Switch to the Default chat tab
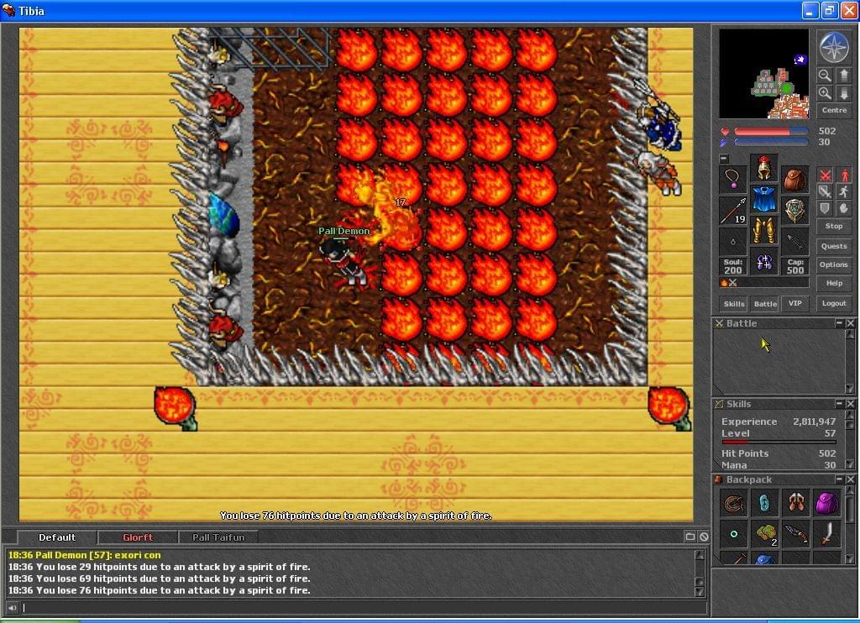The height and width of the screenshot is (623, 860). click(57, 537)
